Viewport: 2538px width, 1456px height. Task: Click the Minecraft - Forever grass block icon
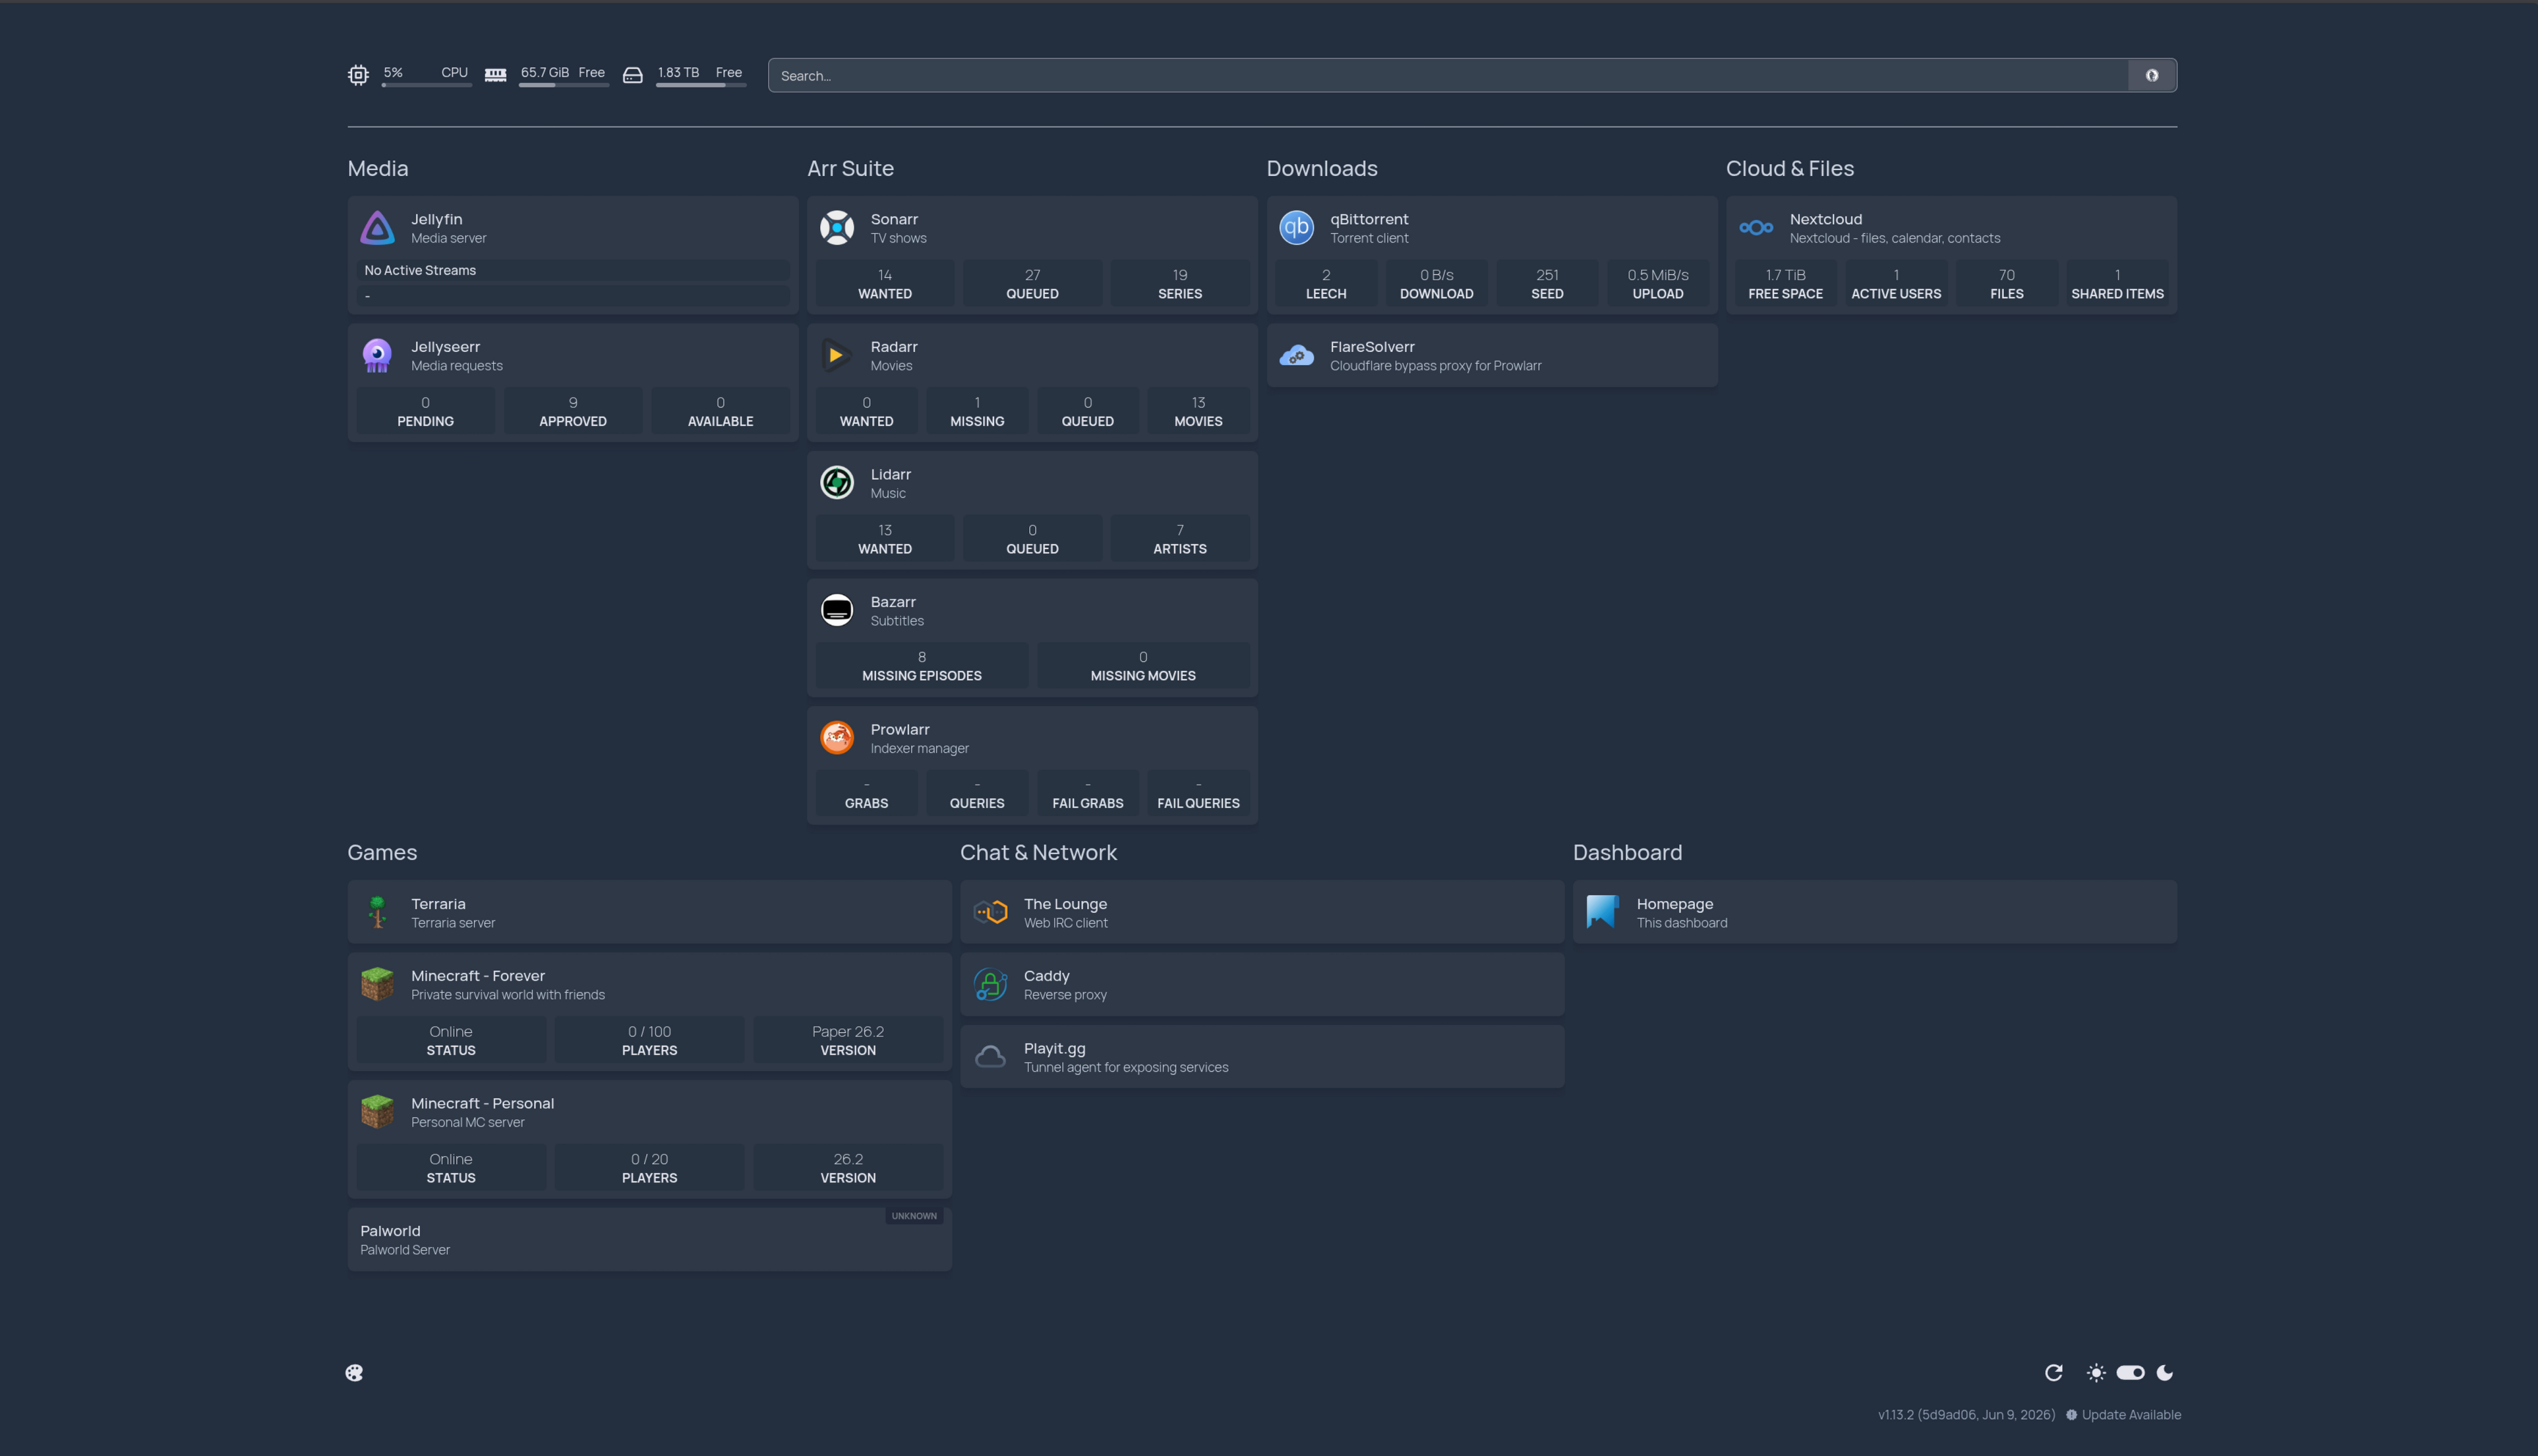(377, 984)
